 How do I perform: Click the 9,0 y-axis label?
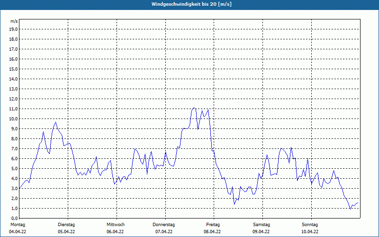(15, 128)
